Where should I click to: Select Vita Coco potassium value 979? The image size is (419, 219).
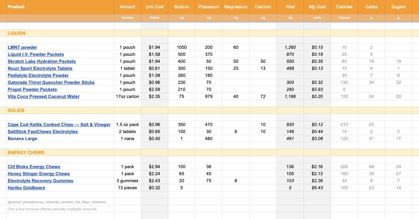point(209,96)
